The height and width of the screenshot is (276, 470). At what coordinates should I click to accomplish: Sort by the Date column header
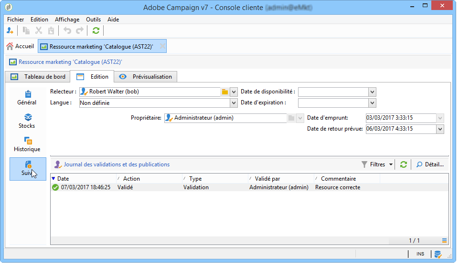pyautogui.click(x=83, y=178)
